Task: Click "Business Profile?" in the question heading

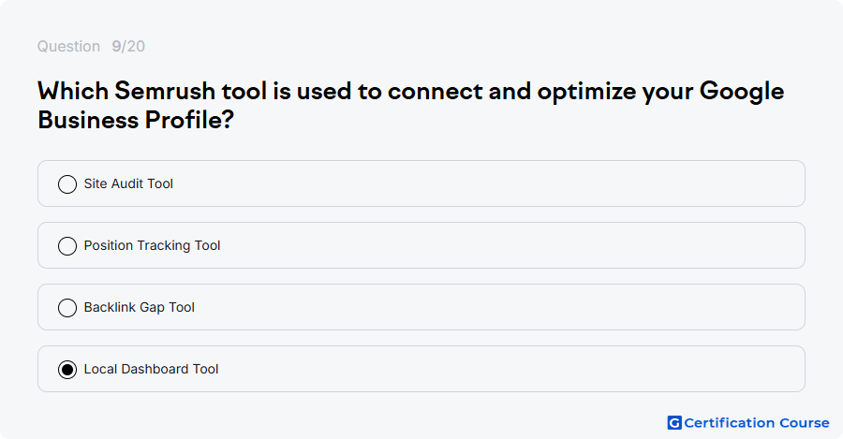Action: pyautogui.click(x=136, y=119)
